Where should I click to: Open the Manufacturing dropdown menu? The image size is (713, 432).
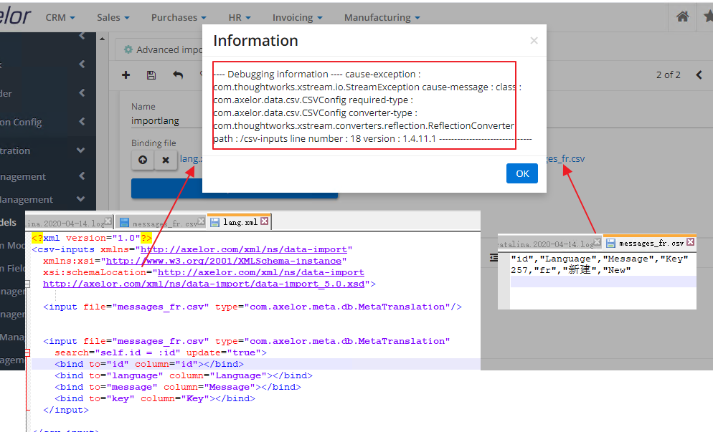coord(382,17)
